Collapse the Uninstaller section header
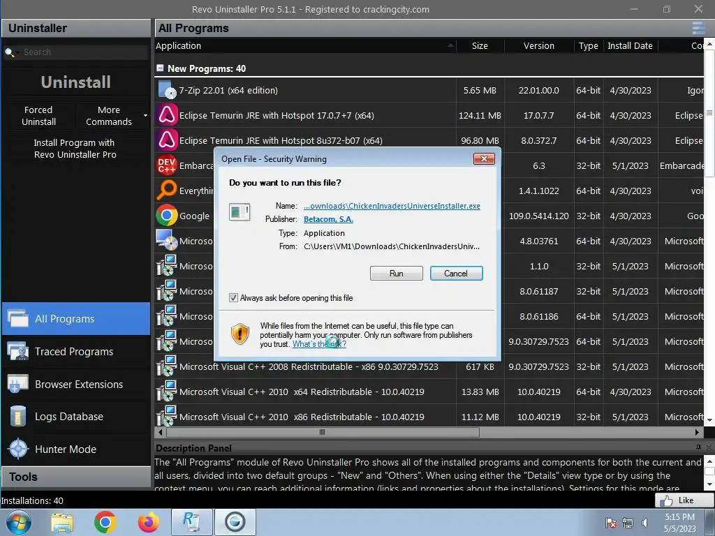The height and width of the screenshot is (536, 715). [76, 28]
